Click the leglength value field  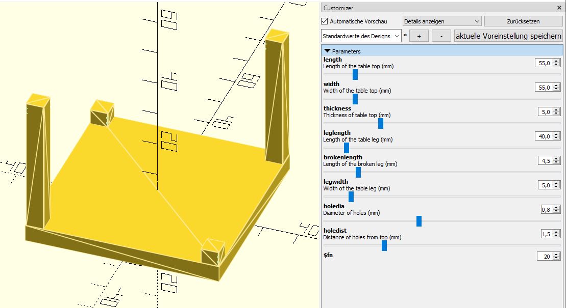coord(544,136)
